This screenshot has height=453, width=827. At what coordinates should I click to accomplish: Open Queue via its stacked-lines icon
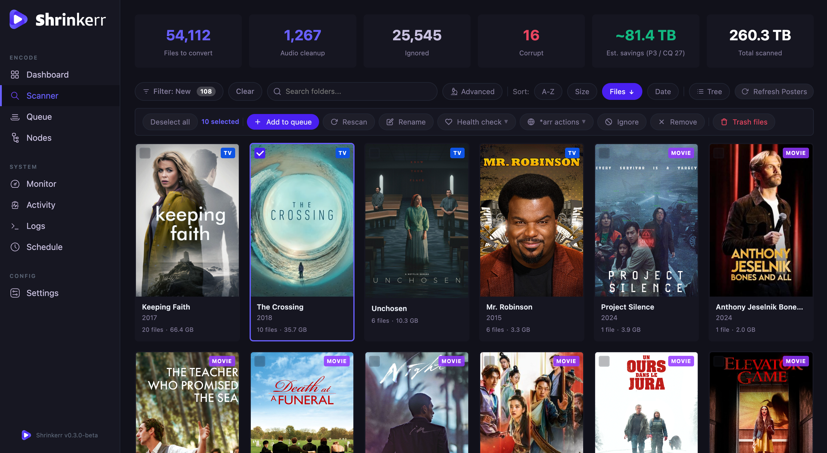coord(15,117)
